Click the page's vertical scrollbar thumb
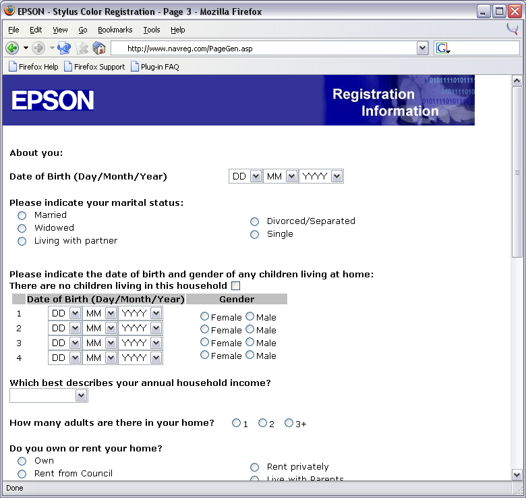 coord(517,172)
